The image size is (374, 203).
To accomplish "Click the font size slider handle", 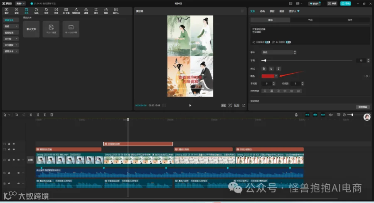I will 265,60.
